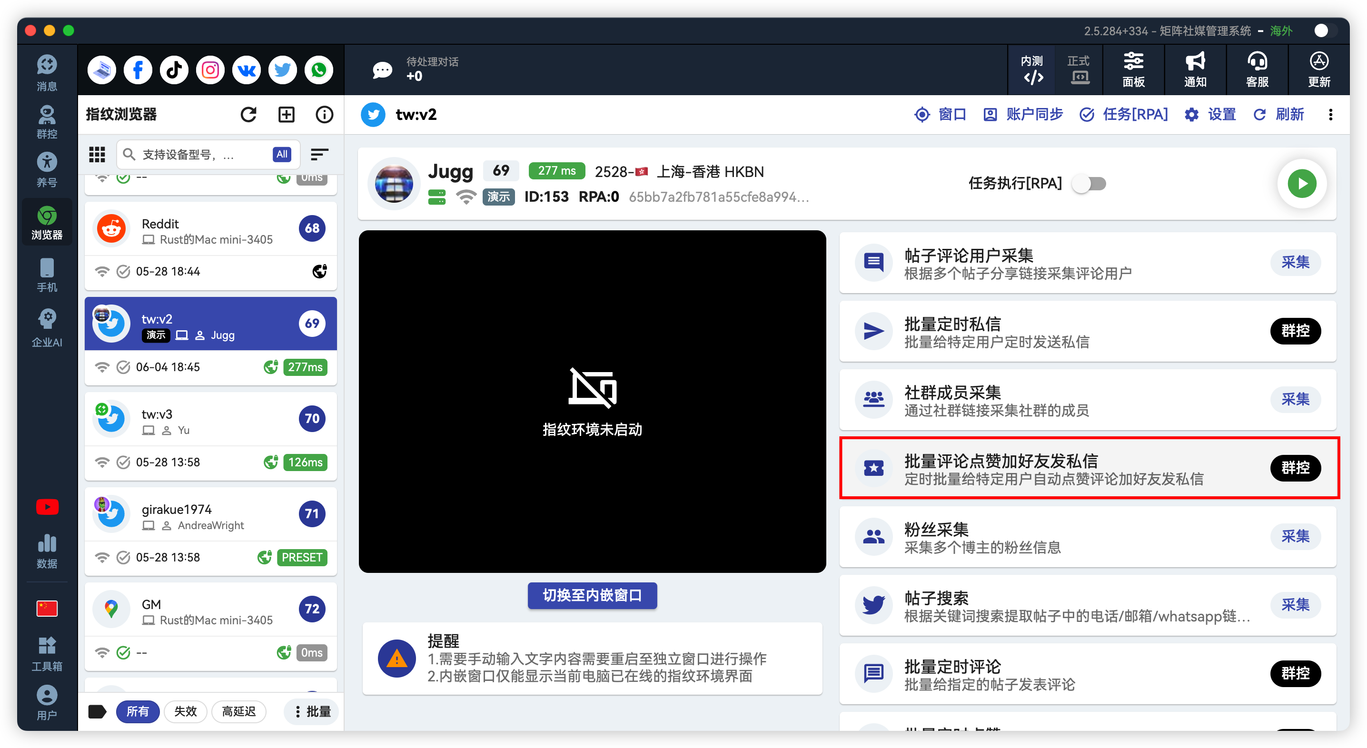Screen dimensions: 1367x748
Task: Open the 客服 customer service panel
Action: pyautogui.click(x=1257, y=70)
